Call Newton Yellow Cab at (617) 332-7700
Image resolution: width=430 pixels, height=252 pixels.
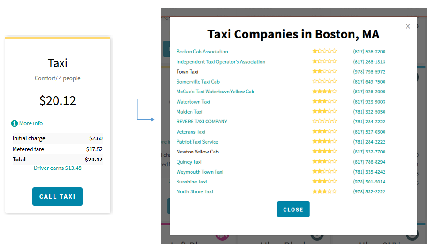(369, 152)
